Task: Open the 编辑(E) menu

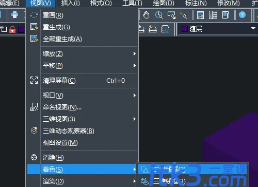Action: pyautogui.click(x=10, y=3)
